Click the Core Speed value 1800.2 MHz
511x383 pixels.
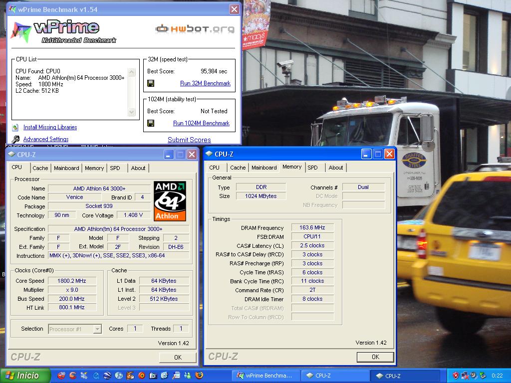pos(72,281)
